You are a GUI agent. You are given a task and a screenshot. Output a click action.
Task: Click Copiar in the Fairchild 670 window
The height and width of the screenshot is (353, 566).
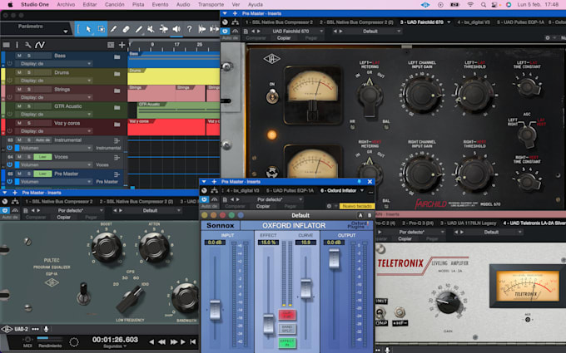coord(284,38)
